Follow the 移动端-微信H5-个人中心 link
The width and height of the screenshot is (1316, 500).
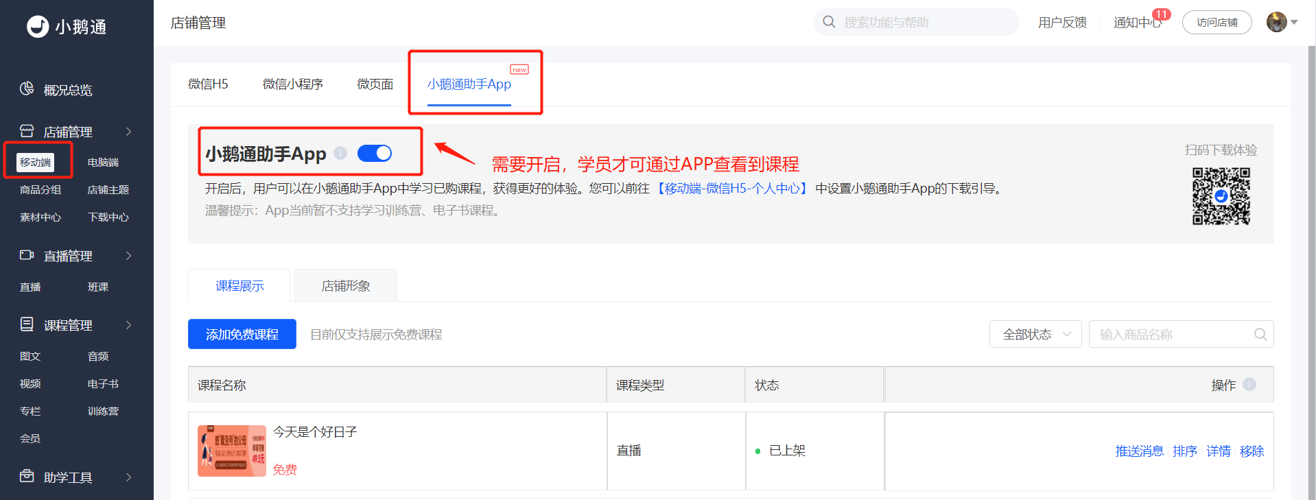pyautogui.click(x=733, y=189)
